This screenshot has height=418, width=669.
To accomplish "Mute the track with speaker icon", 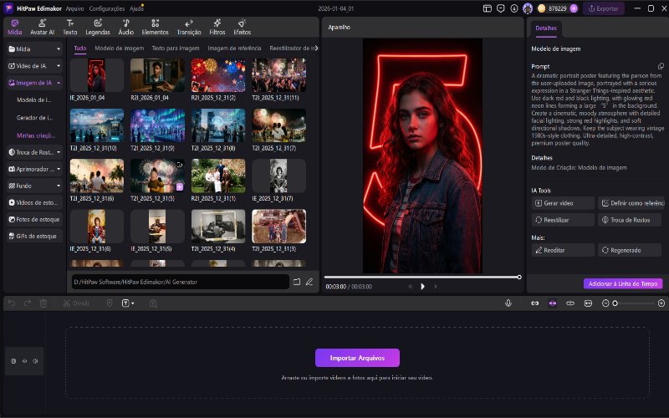I will (x=35, y=361).
